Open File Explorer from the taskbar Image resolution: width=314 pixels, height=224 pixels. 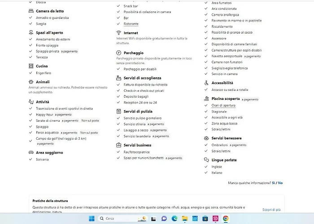pyautogui.click(x=184, y=219)
